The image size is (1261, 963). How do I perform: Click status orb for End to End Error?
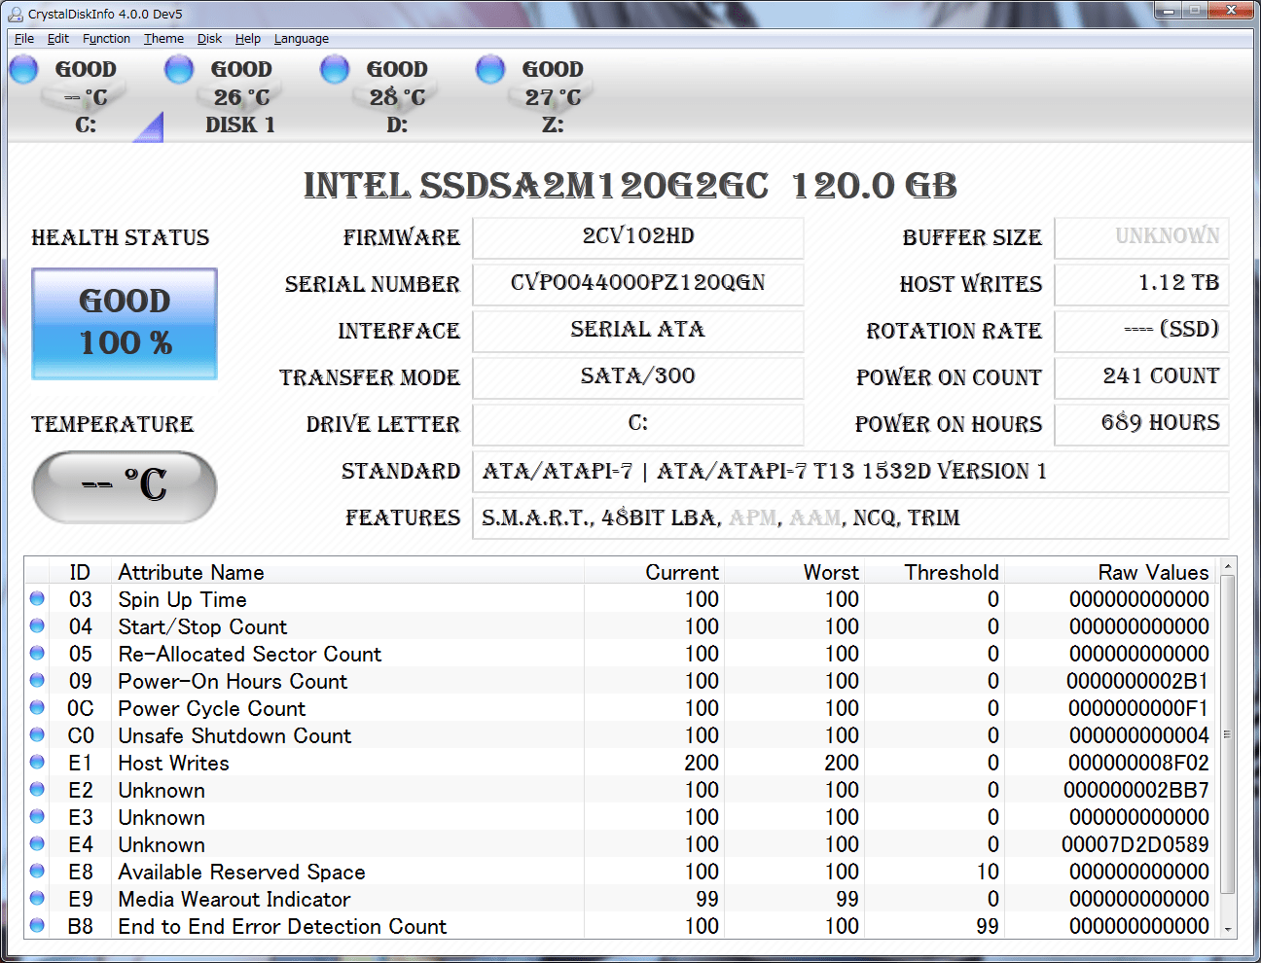point(37,925)
